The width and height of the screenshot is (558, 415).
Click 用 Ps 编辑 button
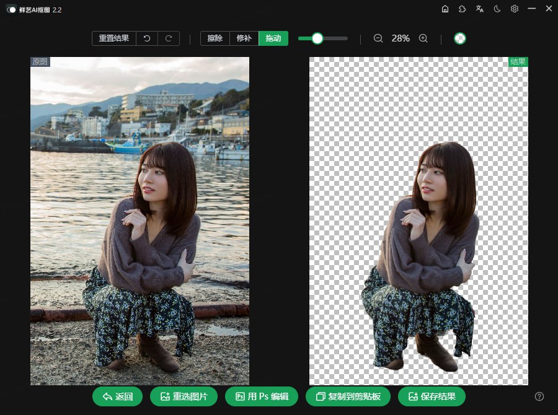[262, 396]
